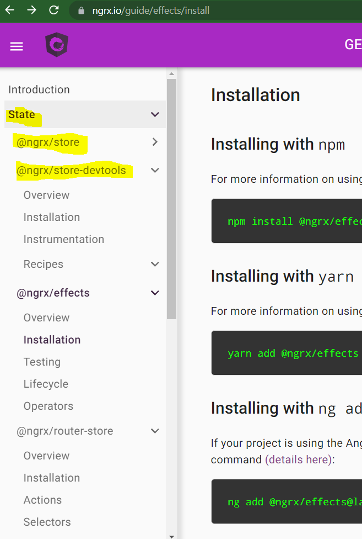Open the Testing page under @ngrx/effects

(x=42, y=362)
